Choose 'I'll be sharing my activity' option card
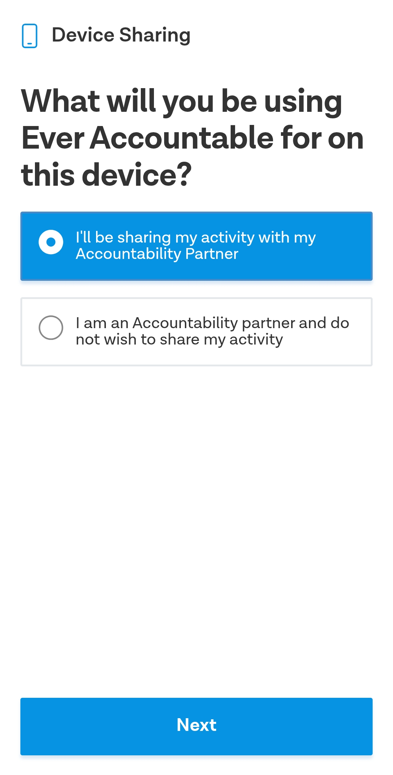 pos(196,246)
